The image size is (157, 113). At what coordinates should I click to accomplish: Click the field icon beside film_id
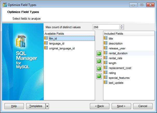tap(46, 38)
